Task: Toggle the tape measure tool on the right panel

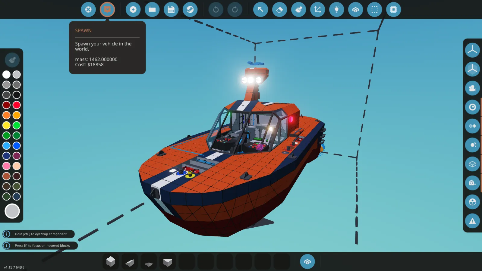Action: click(x=472, y=183)
